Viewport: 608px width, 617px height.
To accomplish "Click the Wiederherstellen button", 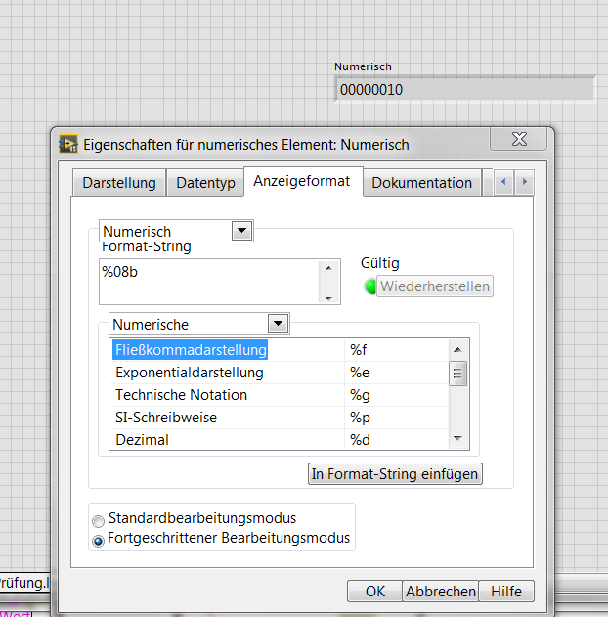I will click(x=435, y=286).
